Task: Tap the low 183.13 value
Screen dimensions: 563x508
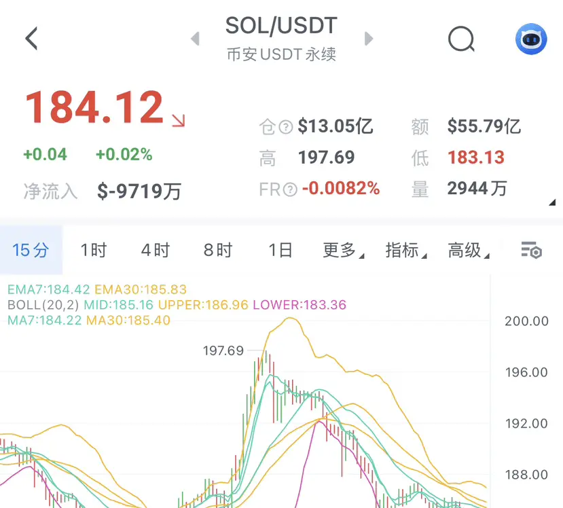Action: point(476,158)
